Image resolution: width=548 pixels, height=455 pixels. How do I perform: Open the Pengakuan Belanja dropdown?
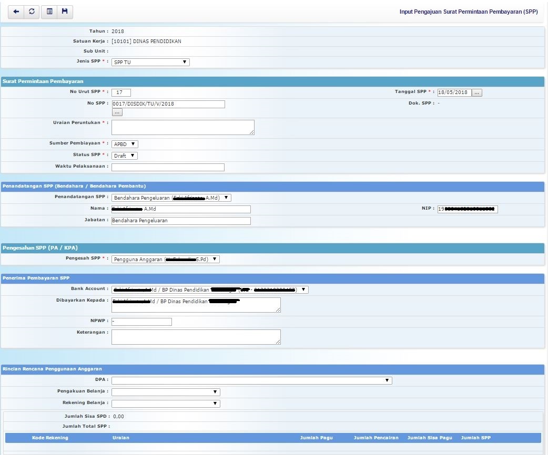click(x=166, y=392)
